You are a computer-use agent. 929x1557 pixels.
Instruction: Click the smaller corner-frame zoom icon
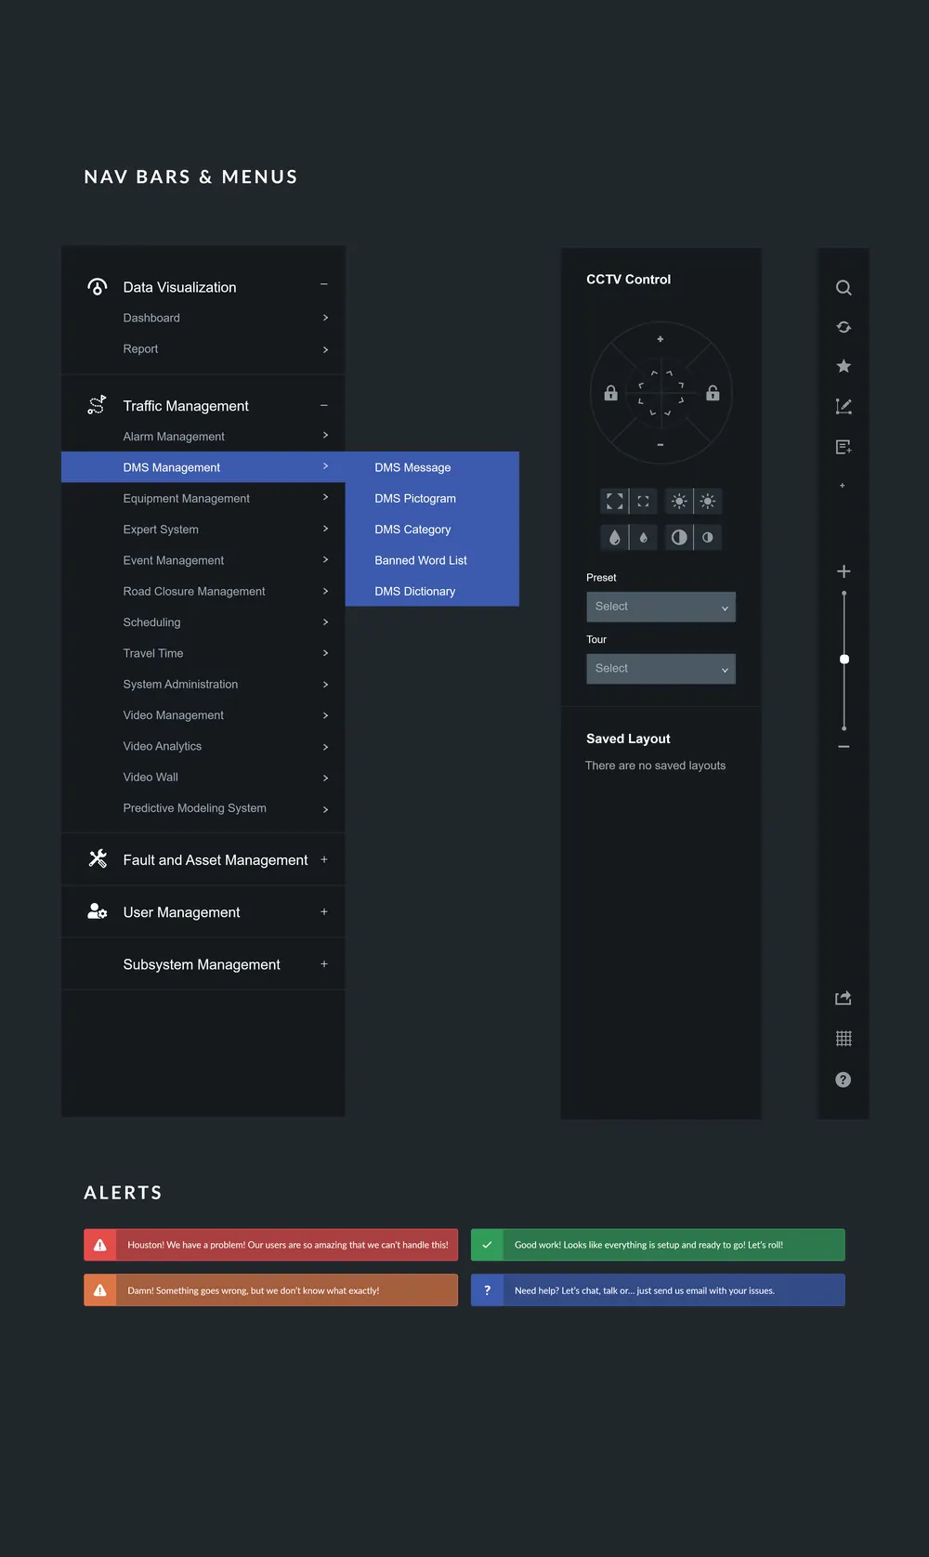[x=643, y=502]
